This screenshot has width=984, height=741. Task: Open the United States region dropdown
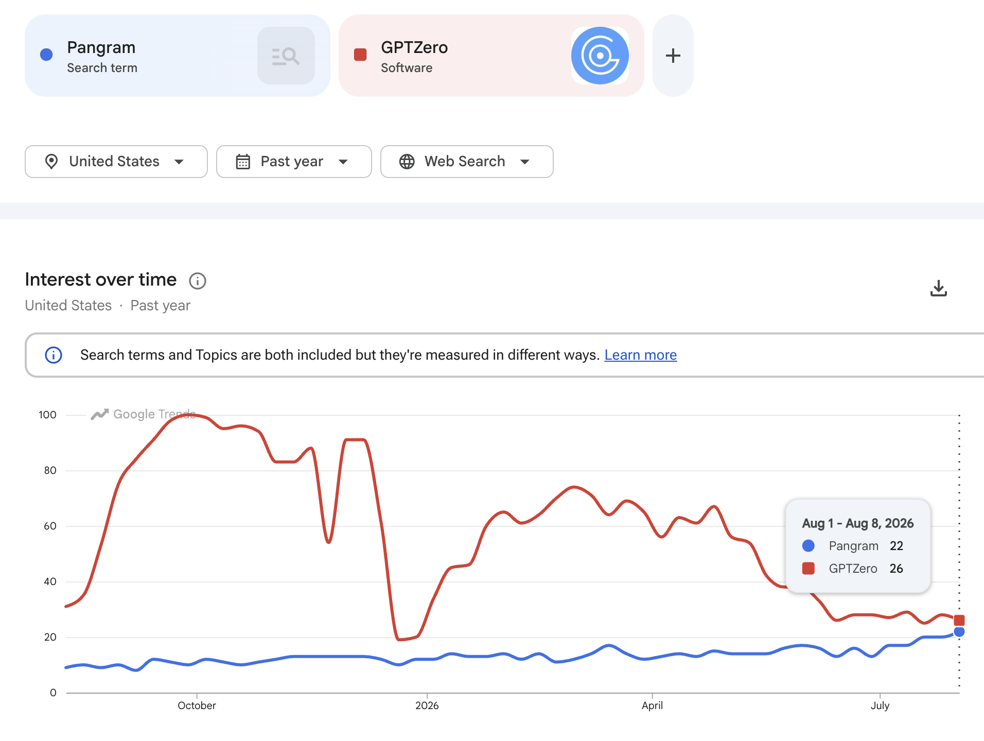click(116, 162)
